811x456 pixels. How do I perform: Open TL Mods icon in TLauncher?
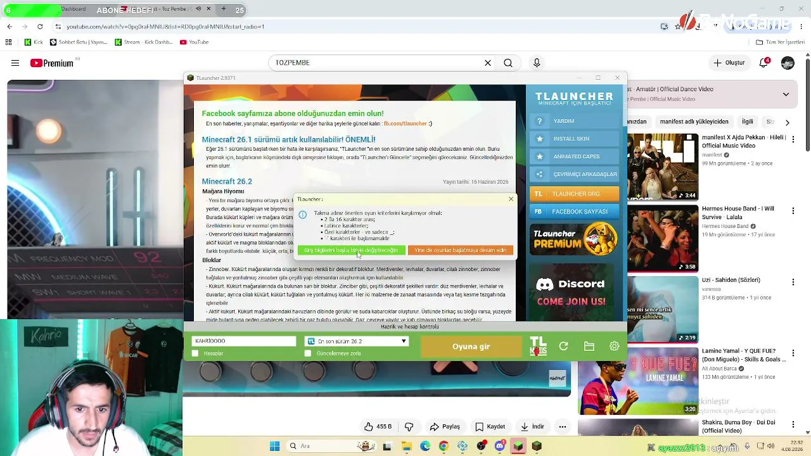coord(538,346)
